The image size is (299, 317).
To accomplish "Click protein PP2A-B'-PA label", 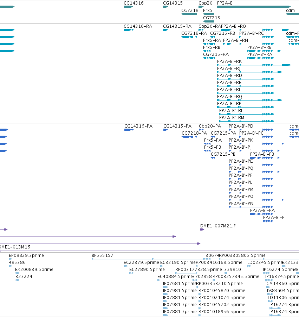I will 262,211.
